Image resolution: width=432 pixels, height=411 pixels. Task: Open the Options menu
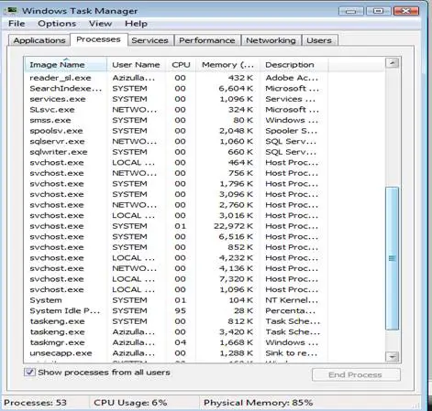tap(57, 24)
